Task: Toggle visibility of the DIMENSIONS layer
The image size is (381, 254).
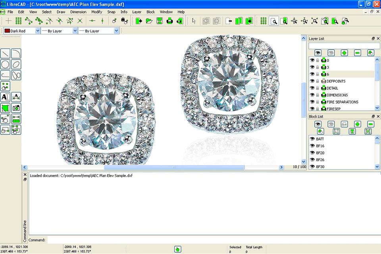Action: [313, 95]
